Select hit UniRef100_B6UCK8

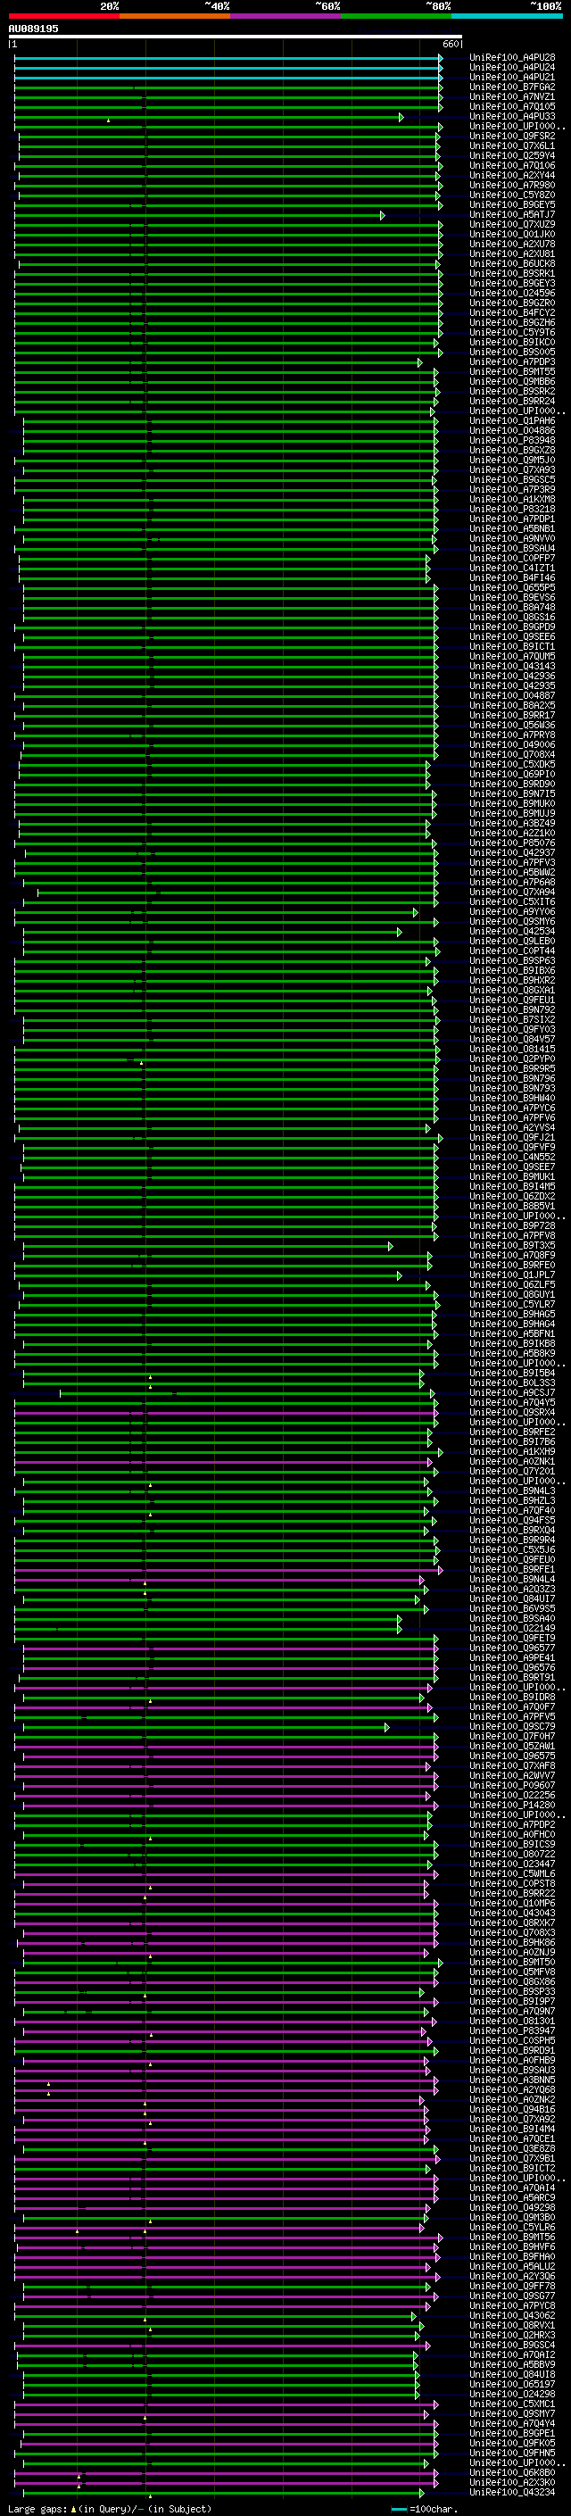[512, 263]
